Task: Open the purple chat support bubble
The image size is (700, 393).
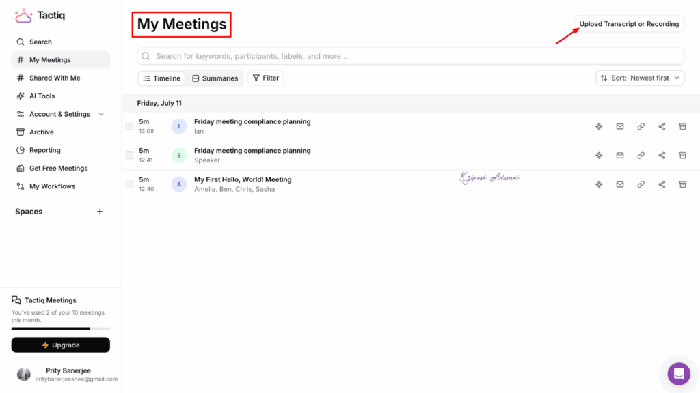Action: coord(679,373)
